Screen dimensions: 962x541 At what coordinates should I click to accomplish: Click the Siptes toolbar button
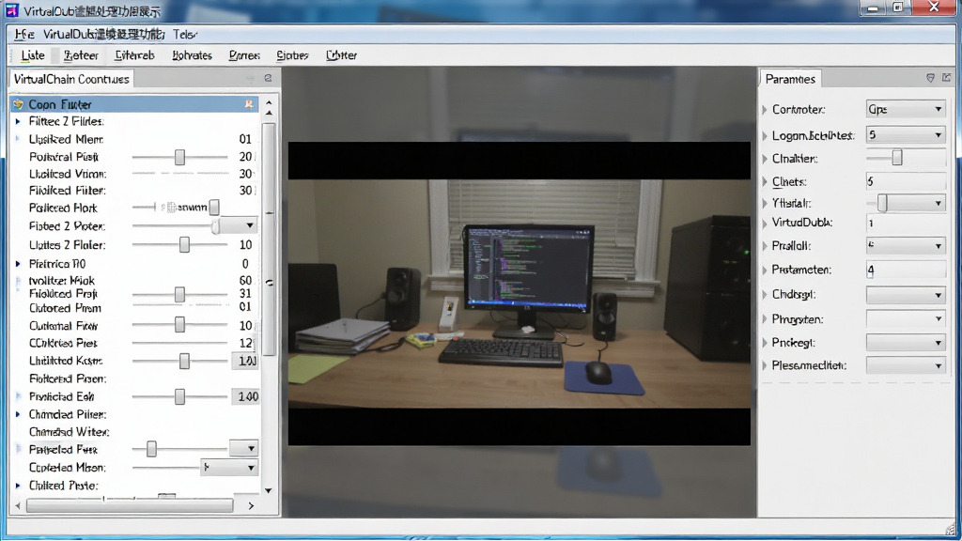(x=292, y=55)
